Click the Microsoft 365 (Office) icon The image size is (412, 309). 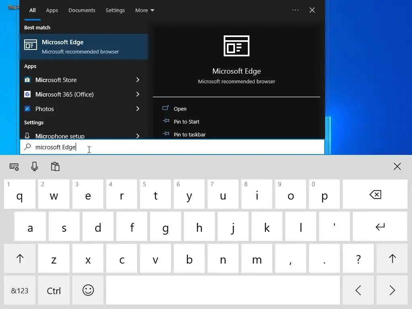coord(27,94)
